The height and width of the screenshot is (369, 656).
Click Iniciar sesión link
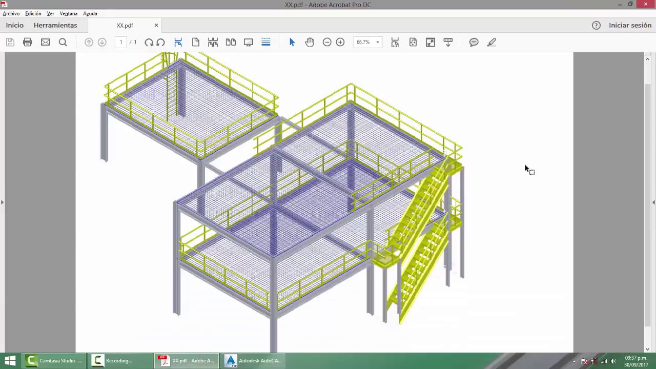[630, 25]
